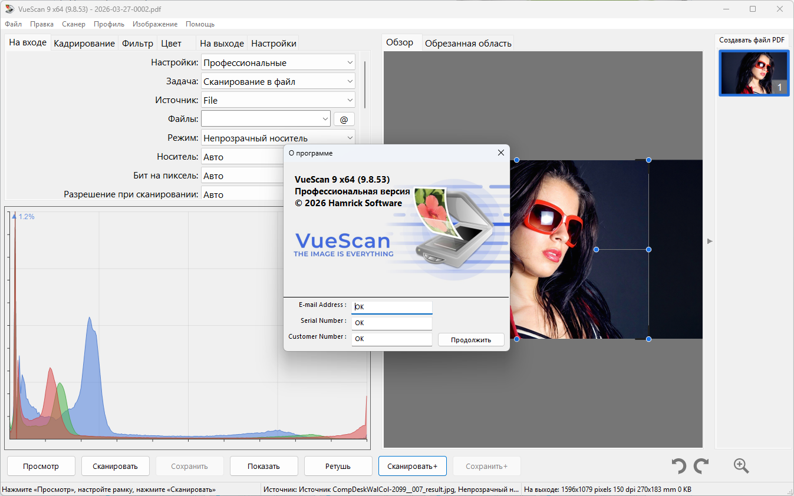Click the Просмотр button
This screenshot has height=496, width=794.
pos(41,466)
